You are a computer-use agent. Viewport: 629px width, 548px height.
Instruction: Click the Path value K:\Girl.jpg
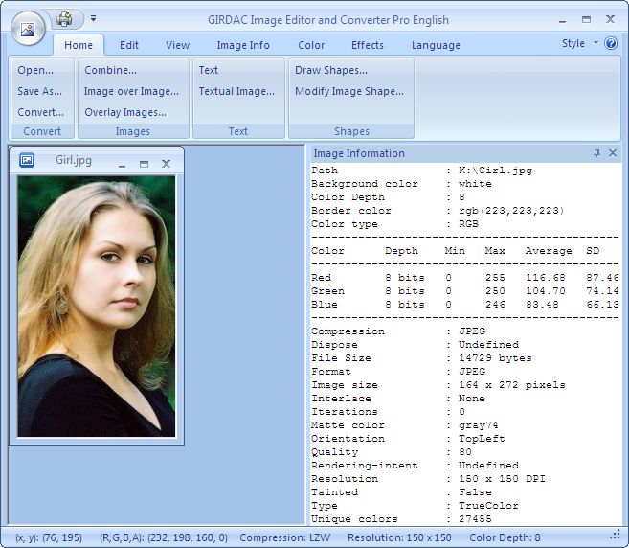pyautogui.click(x=495, y=171)
